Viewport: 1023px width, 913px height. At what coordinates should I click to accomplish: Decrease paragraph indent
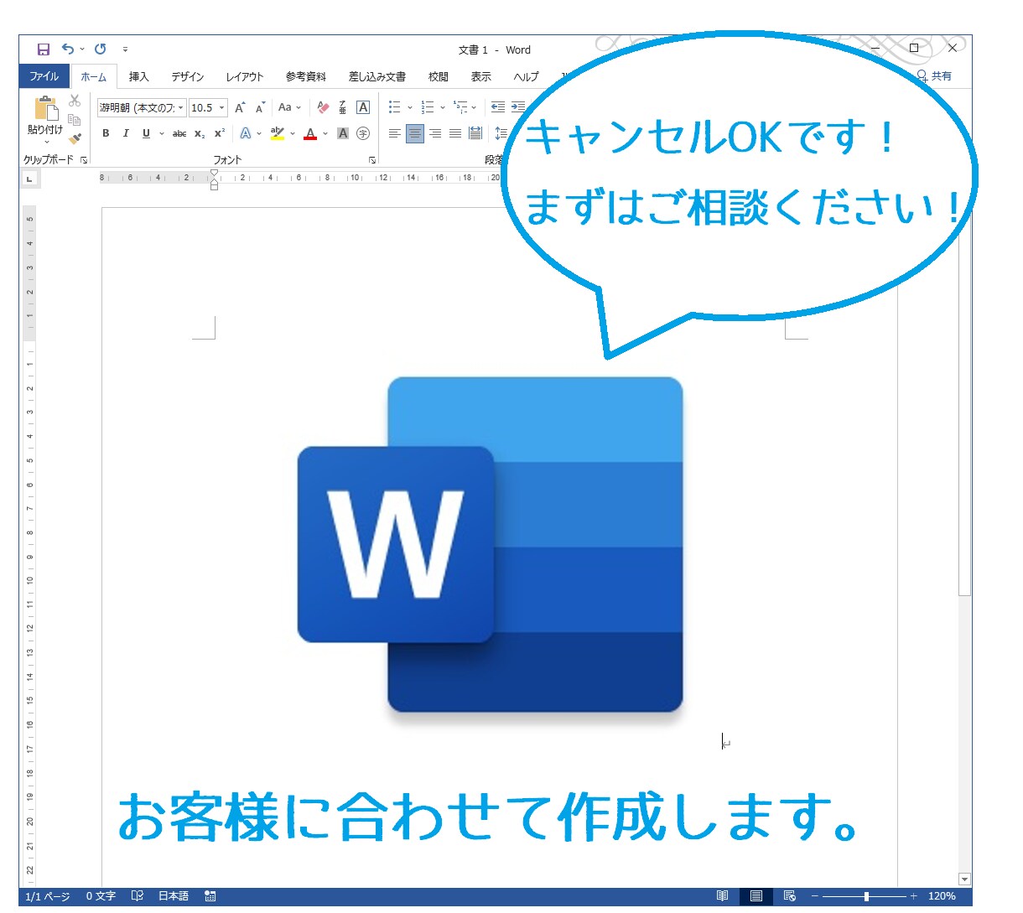click(498, 107)
